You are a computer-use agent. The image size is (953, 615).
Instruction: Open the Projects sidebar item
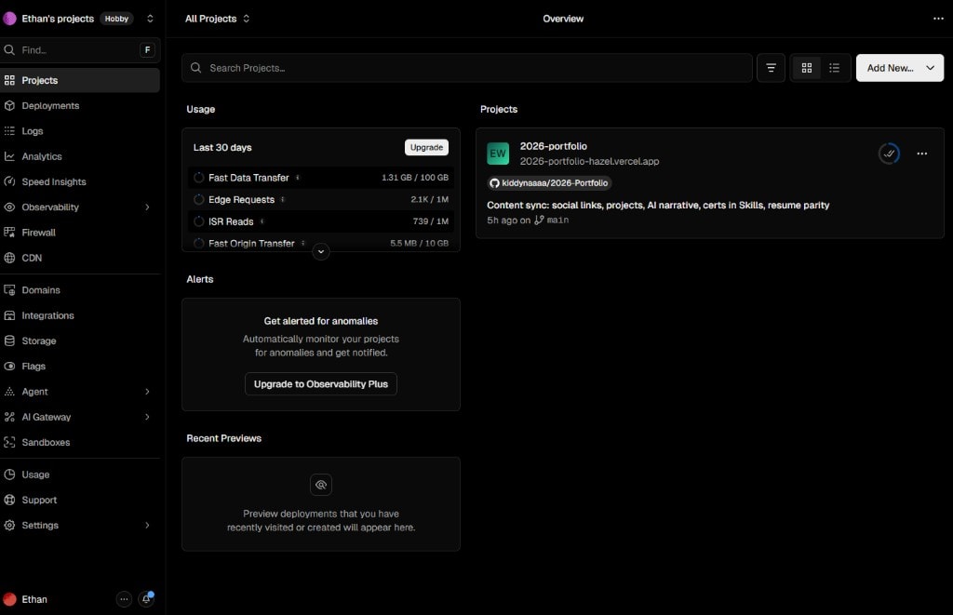[x=80, y=80]
